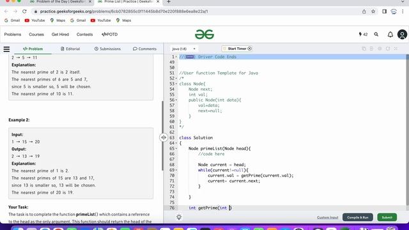Screen dimensions: 409x230
Task: Collapse comment fold at line 52
Action: click(x=176, y=79)
